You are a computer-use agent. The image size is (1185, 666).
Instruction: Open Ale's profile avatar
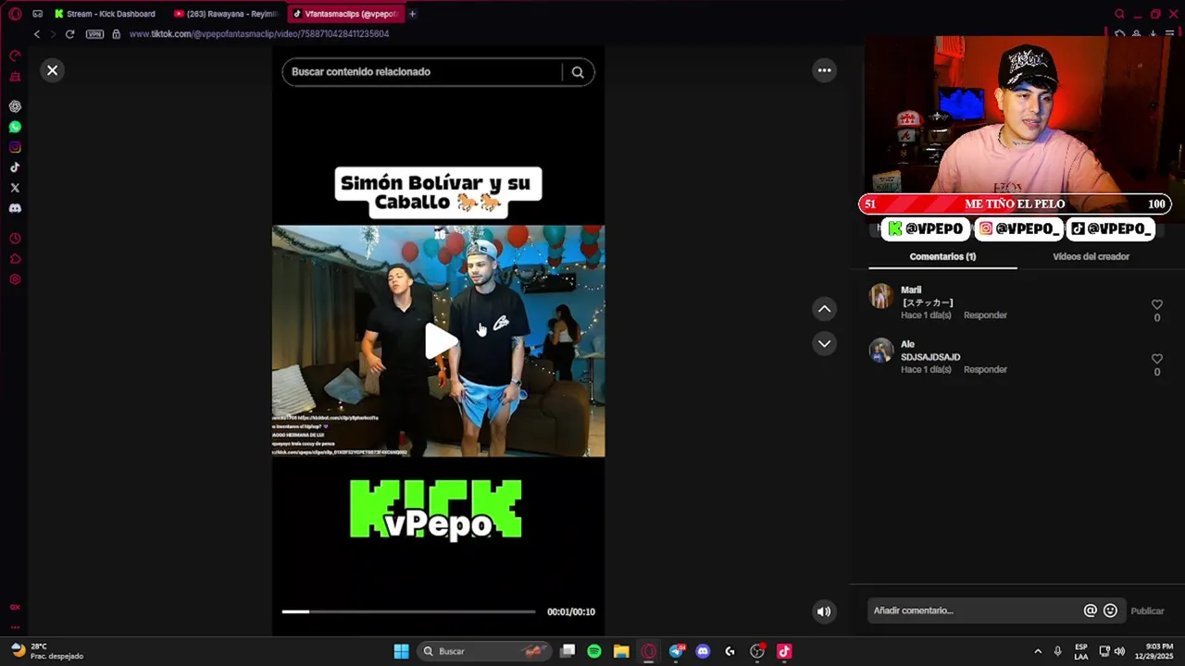(881, 351)
